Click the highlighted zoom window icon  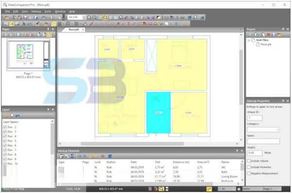click(105, 18)
